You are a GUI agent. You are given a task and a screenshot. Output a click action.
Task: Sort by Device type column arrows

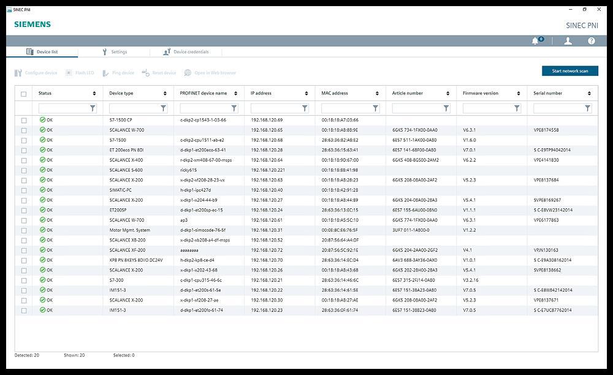(x=165, y=93)
